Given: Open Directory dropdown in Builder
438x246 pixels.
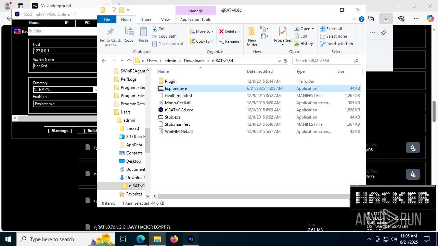Looking at the screenshot, I should point(95,90).
